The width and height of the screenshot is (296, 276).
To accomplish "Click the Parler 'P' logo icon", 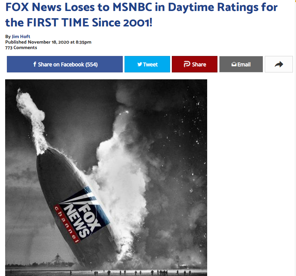I will (x=187, y=64).
